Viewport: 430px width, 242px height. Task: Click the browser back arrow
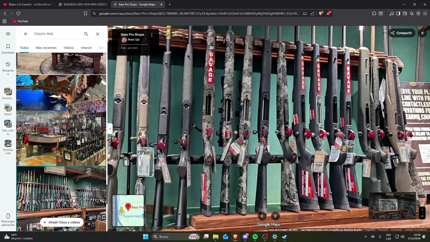5,13
